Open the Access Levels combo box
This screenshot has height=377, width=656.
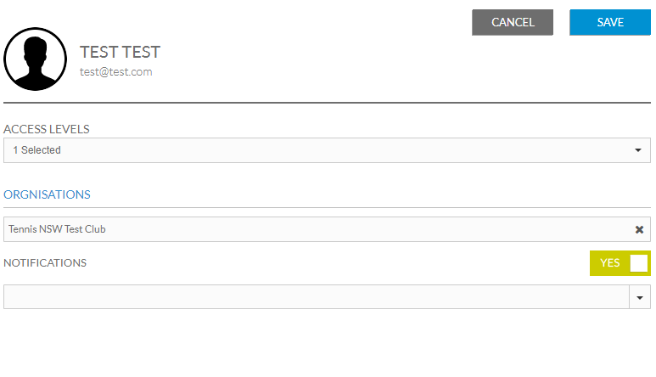pyautogui.click(x=328, y=150)
